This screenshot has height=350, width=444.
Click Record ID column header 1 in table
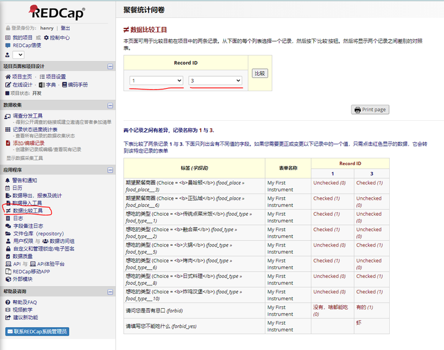pyautogui.click(x=333, y=173)
